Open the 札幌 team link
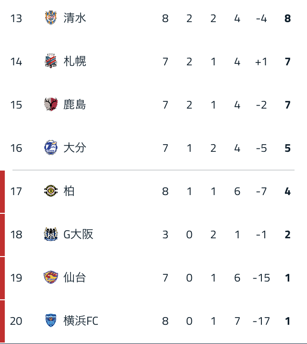This screenshot has width=307, height=344. click(75, 61)
